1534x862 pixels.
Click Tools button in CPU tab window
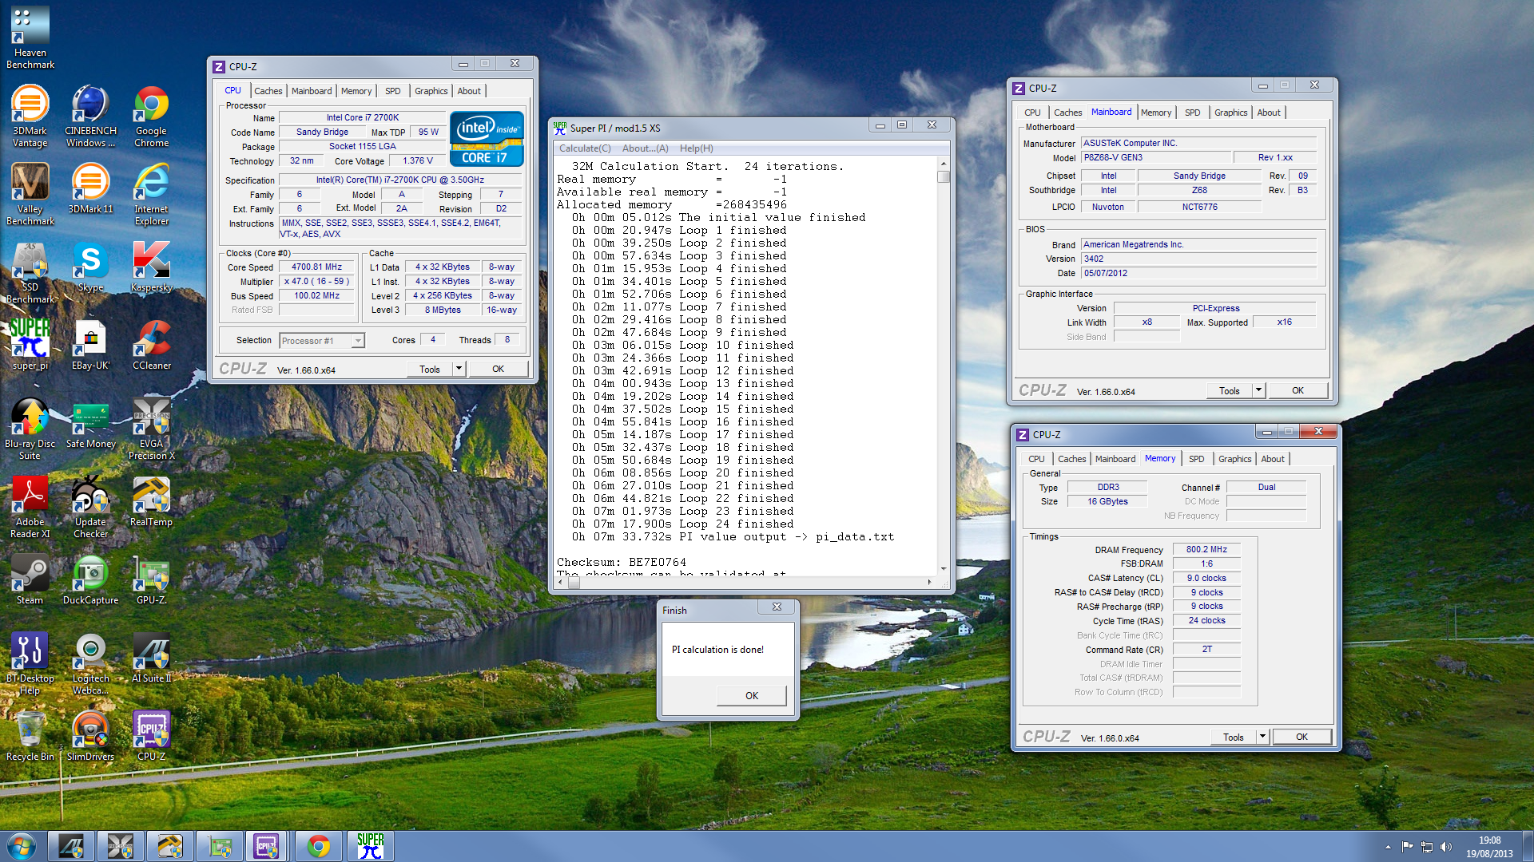coord(430,369)
